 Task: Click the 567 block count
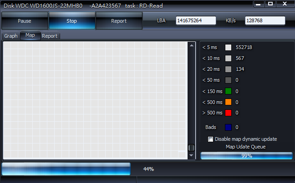click(x=240, y=58)
